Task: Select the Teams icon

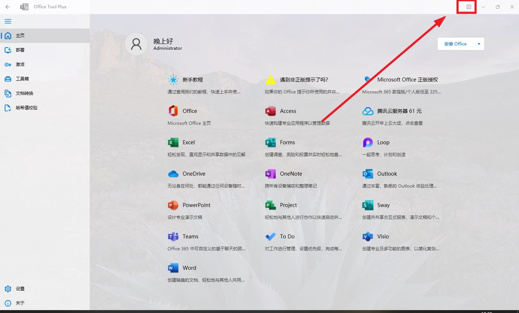Action: pos(173,237)
